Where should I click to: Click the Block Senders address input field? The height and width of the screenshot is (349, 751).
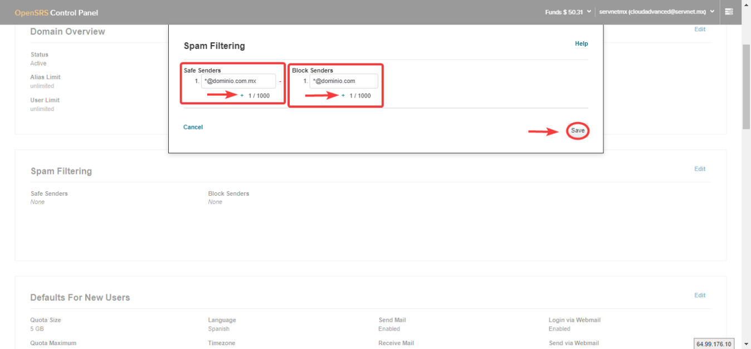click(344, 81)
